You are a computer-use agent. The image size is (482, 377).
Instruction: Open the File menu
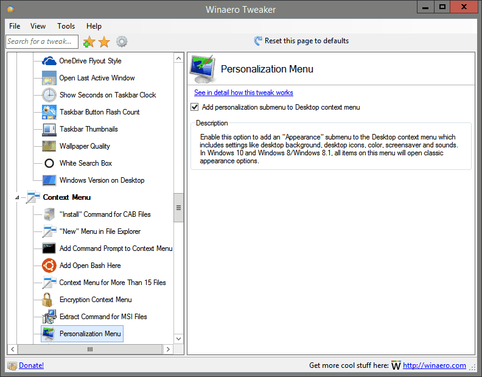[x=15, y=26]
